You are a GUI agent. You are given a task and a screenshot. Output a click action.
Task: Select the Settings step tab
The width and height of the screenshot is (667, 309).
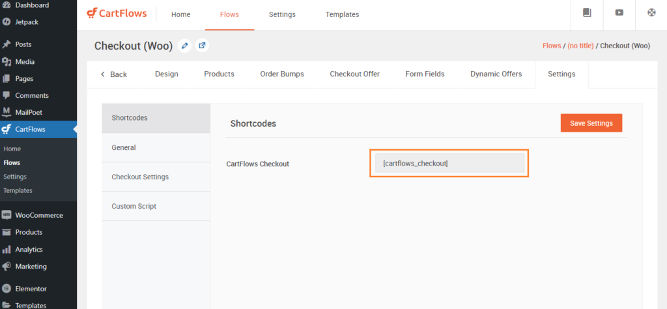(561, 74)
